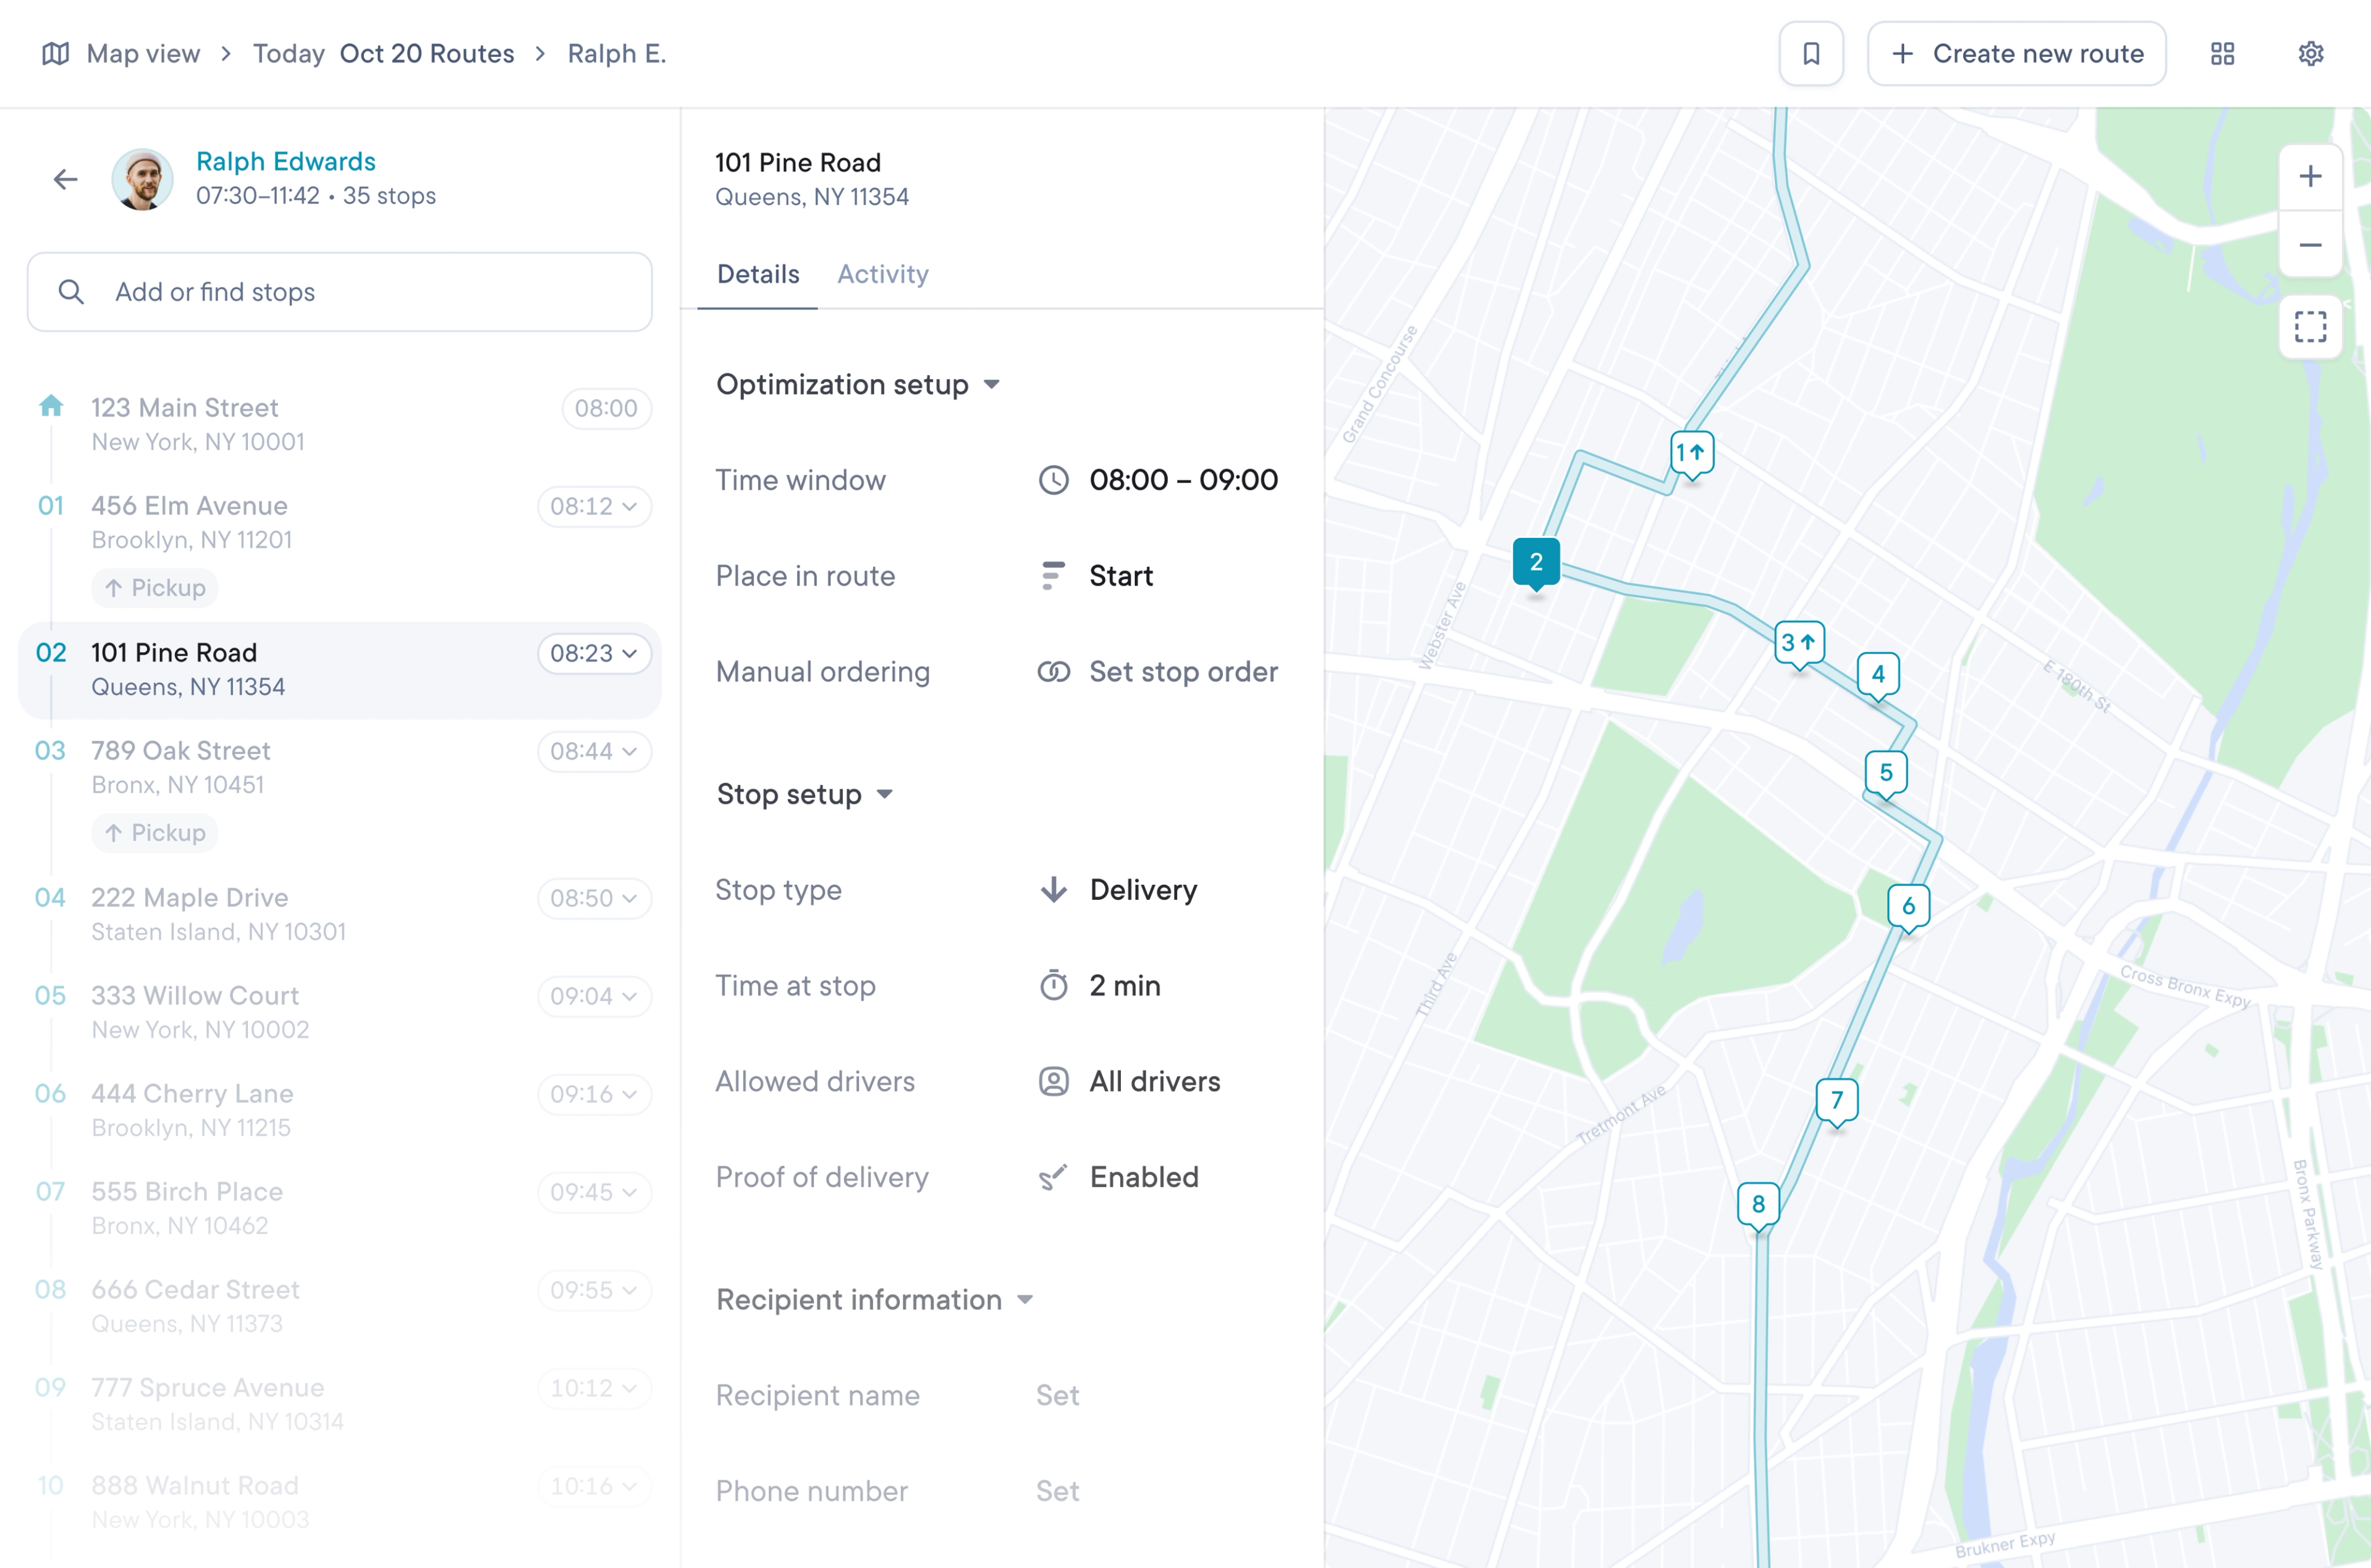The image size is (2371, 1568).
Task: Select map marker 3 with pickup arrow
Action: point(1799,644)
